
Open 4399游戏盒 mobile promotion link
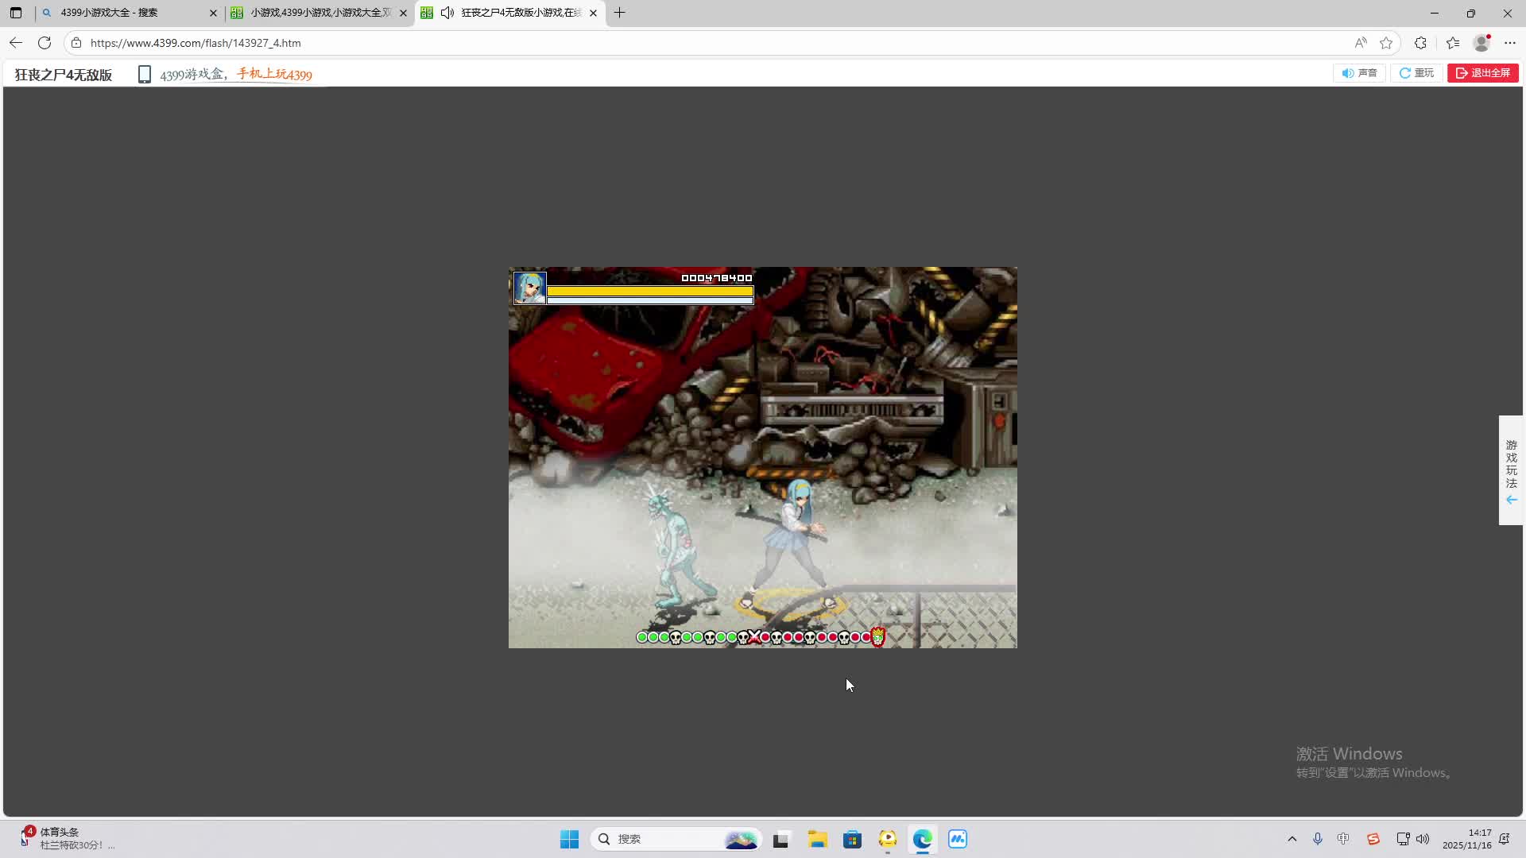coord(235,75)
